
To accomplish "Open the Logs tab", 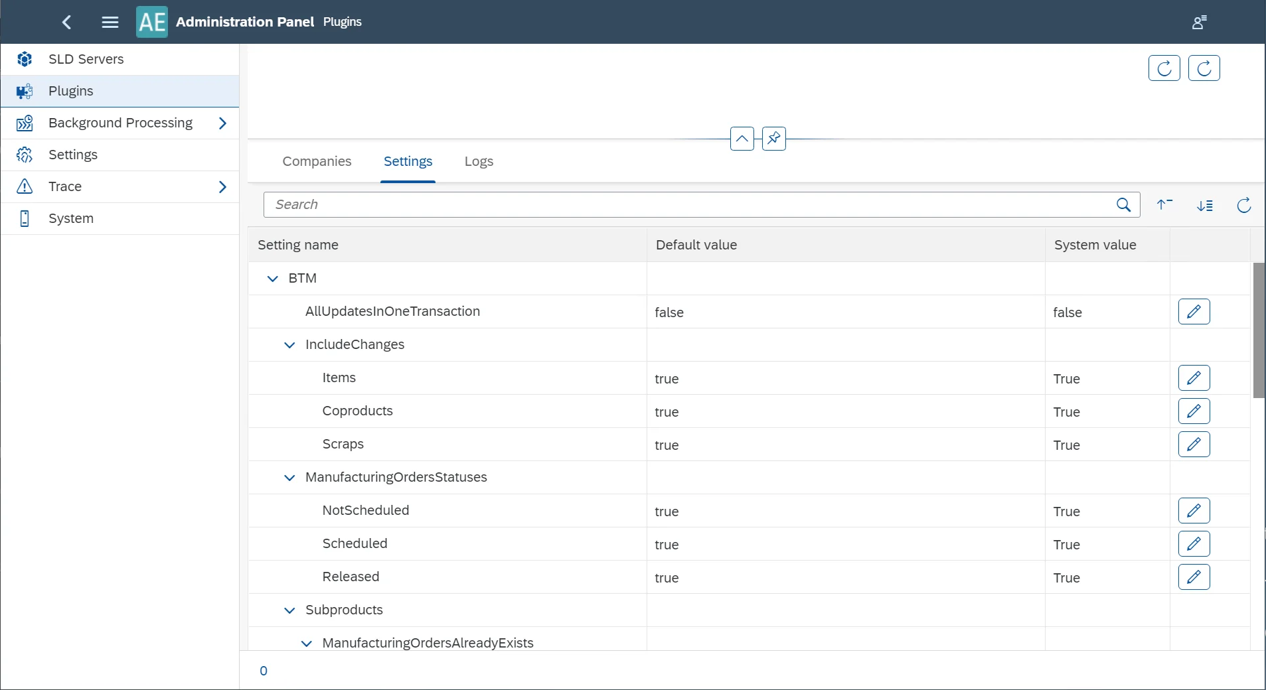I will [479, 161].
